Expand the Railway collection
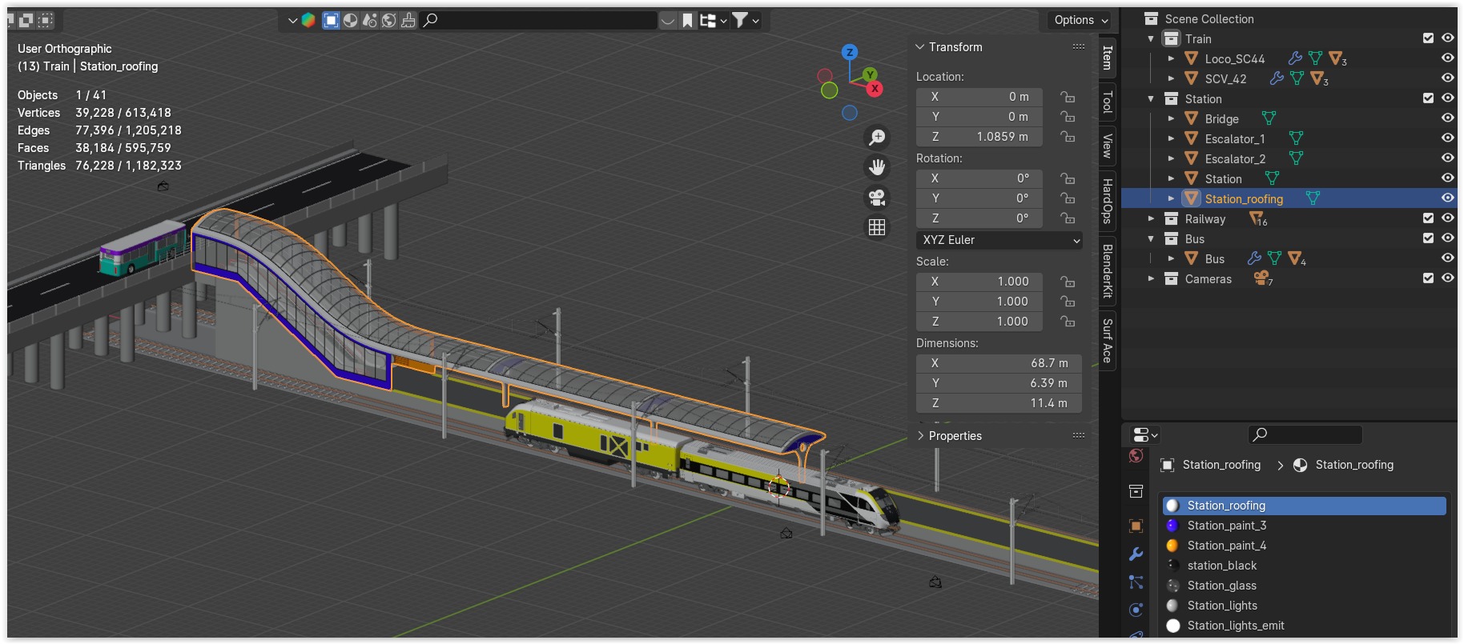The width and height of the screenshot is (1464, 644). tap(1151, 218)
